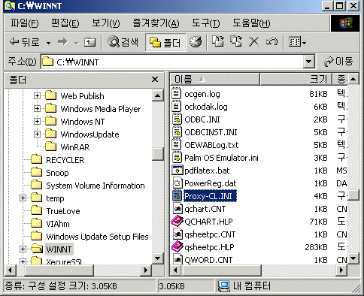This screenshot has width=364, height=296.
Task: Click the forward arrow button
Action: click(x=62, y=42)
